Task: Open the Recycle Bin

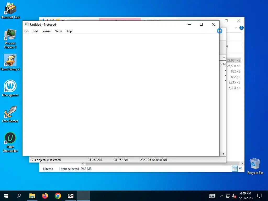Action: [x=255, y=166]
